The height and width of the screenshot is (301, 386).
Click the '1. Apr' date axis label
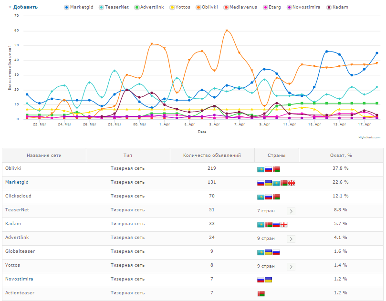(x=165, y=125)
